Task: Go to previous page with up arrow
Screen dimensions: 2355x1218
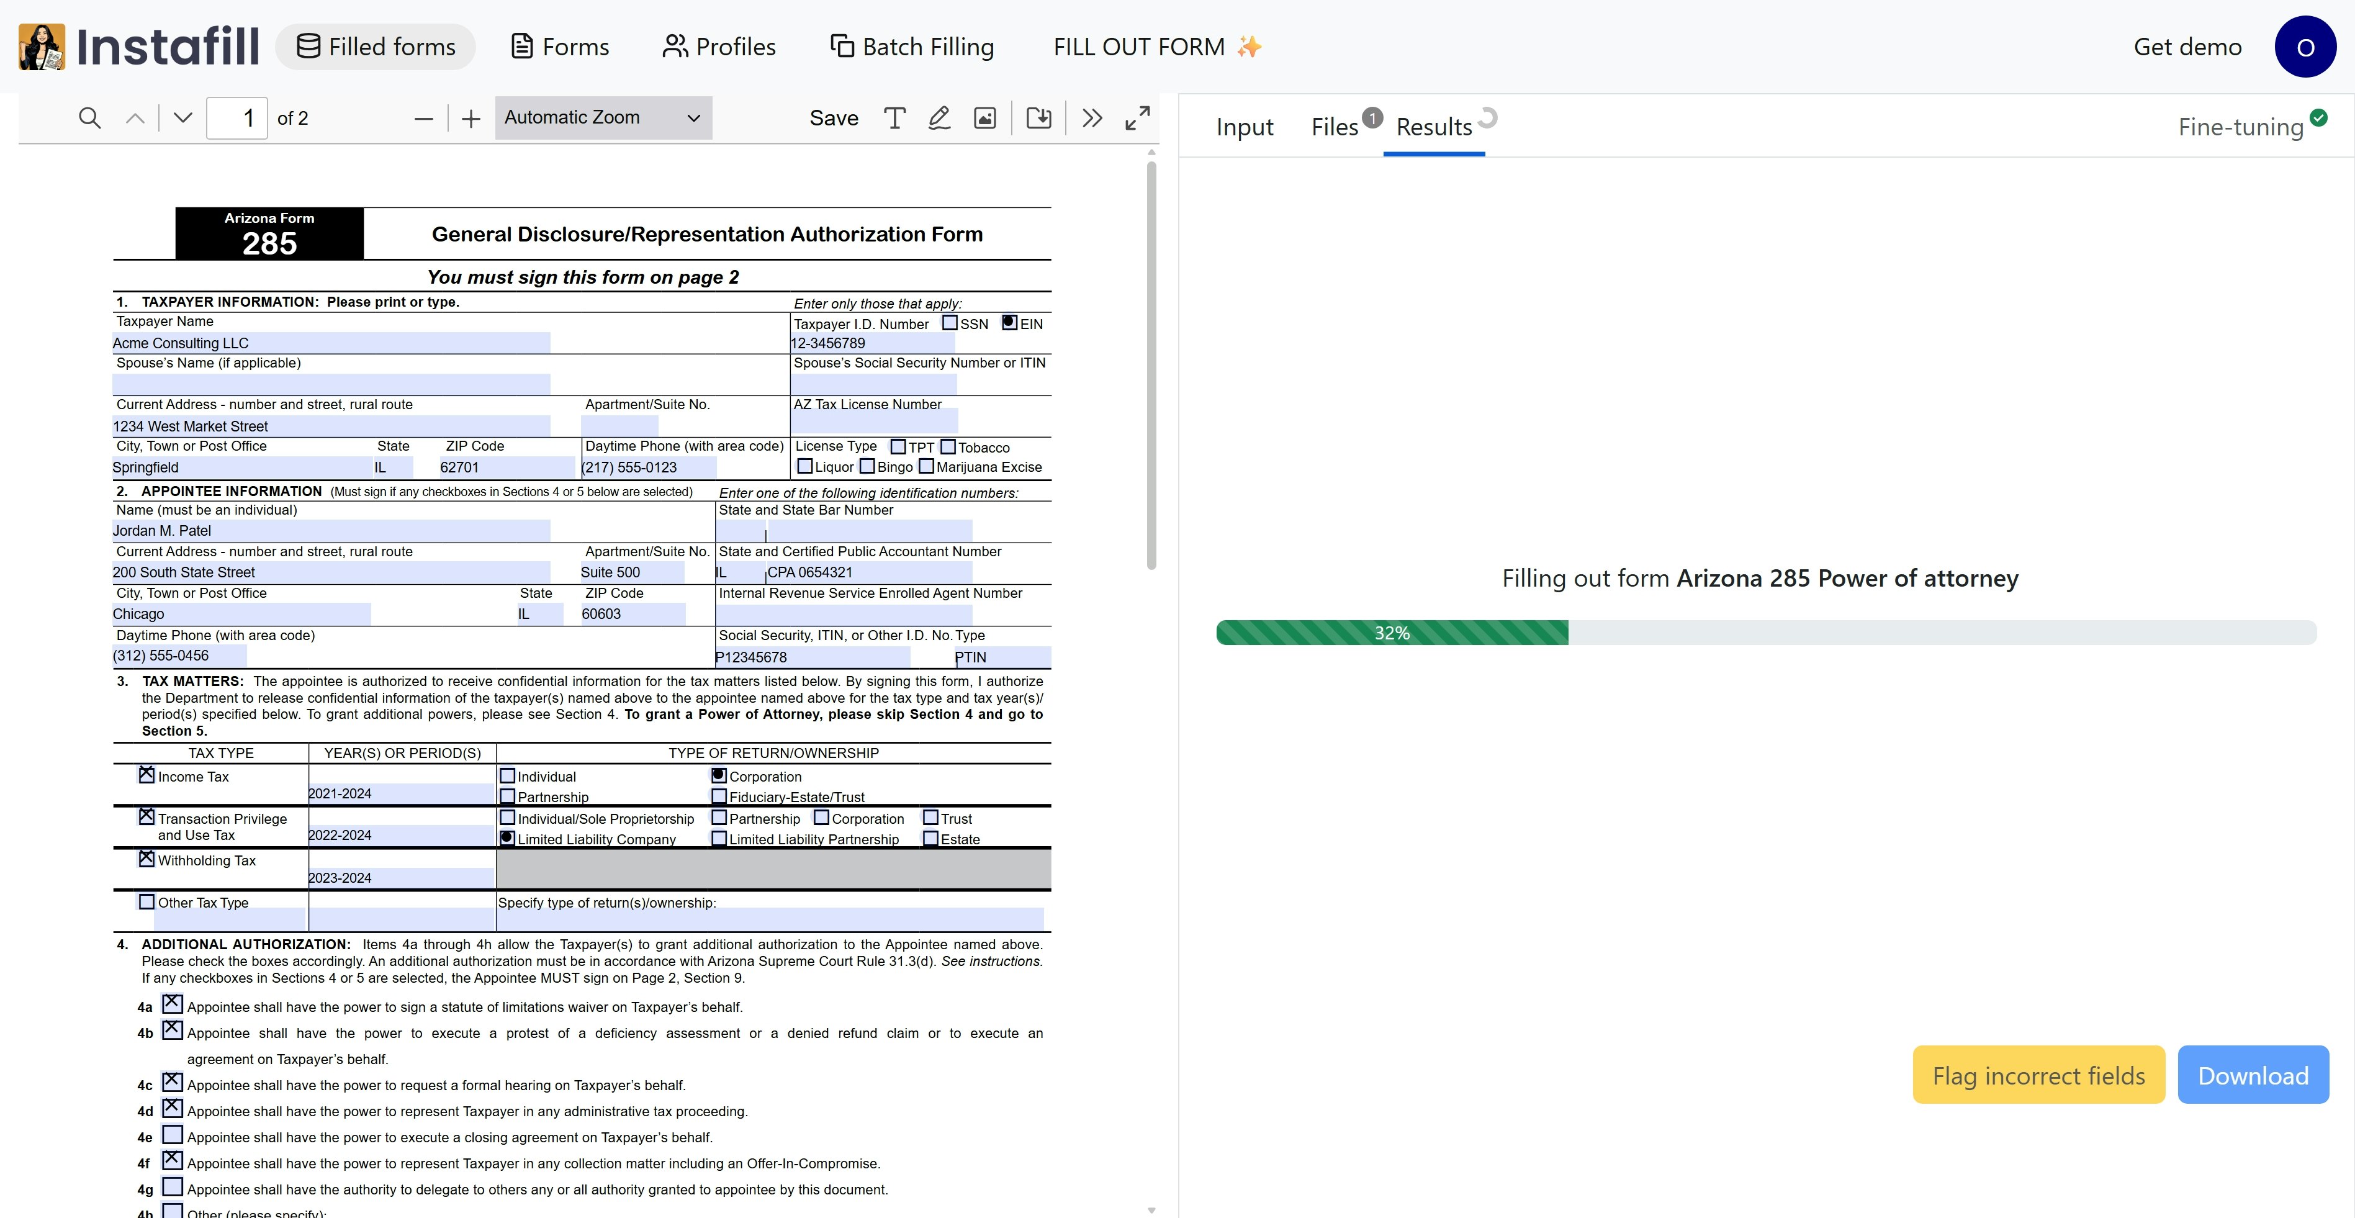Action: point(135,118)
